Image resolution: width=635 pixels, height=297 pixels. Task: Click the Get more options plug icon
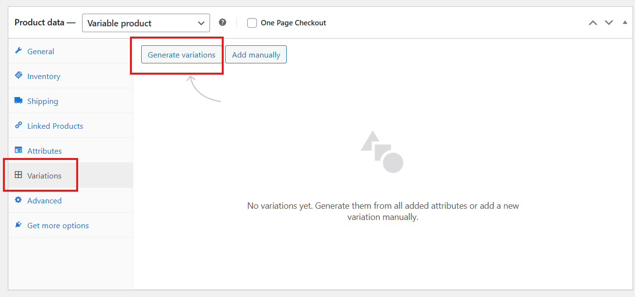tap(19, 225)
